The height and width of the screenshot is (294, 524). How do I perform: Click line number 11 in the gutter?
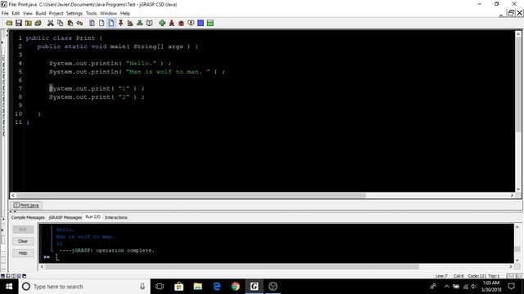(x=18, y=122)
